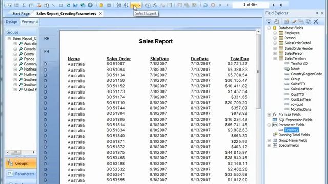Image resolution: width=328 pixels, height=184 pixels.
Task: Collapse the Sales Report root group node
Action: pyautogui.click(x=9, y=39)
